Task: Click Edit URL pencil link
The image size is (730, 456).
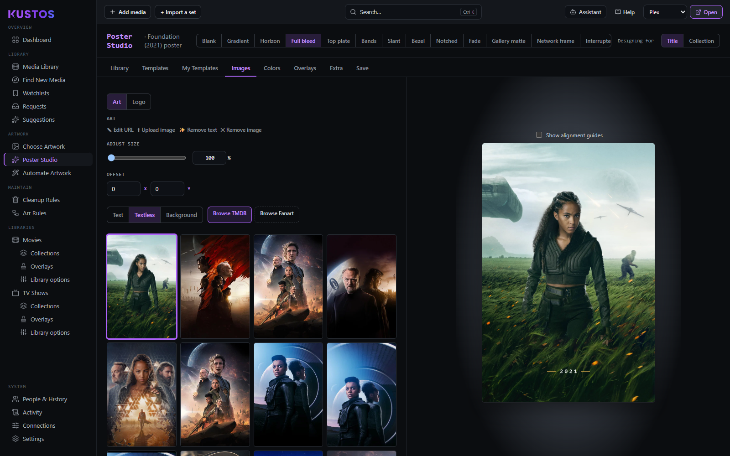Action: click(120, 130)
